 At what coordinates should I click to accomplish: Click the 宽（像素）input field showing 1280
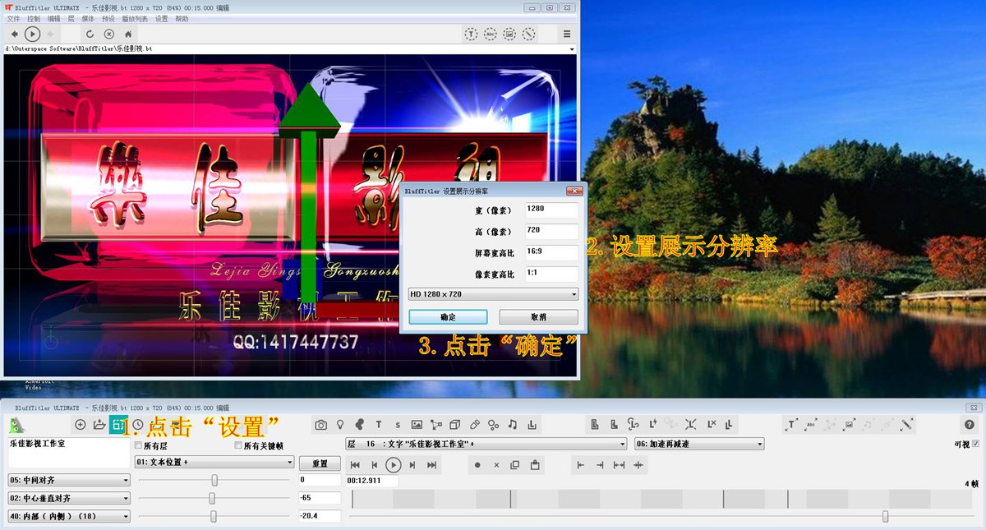[551, 210]
